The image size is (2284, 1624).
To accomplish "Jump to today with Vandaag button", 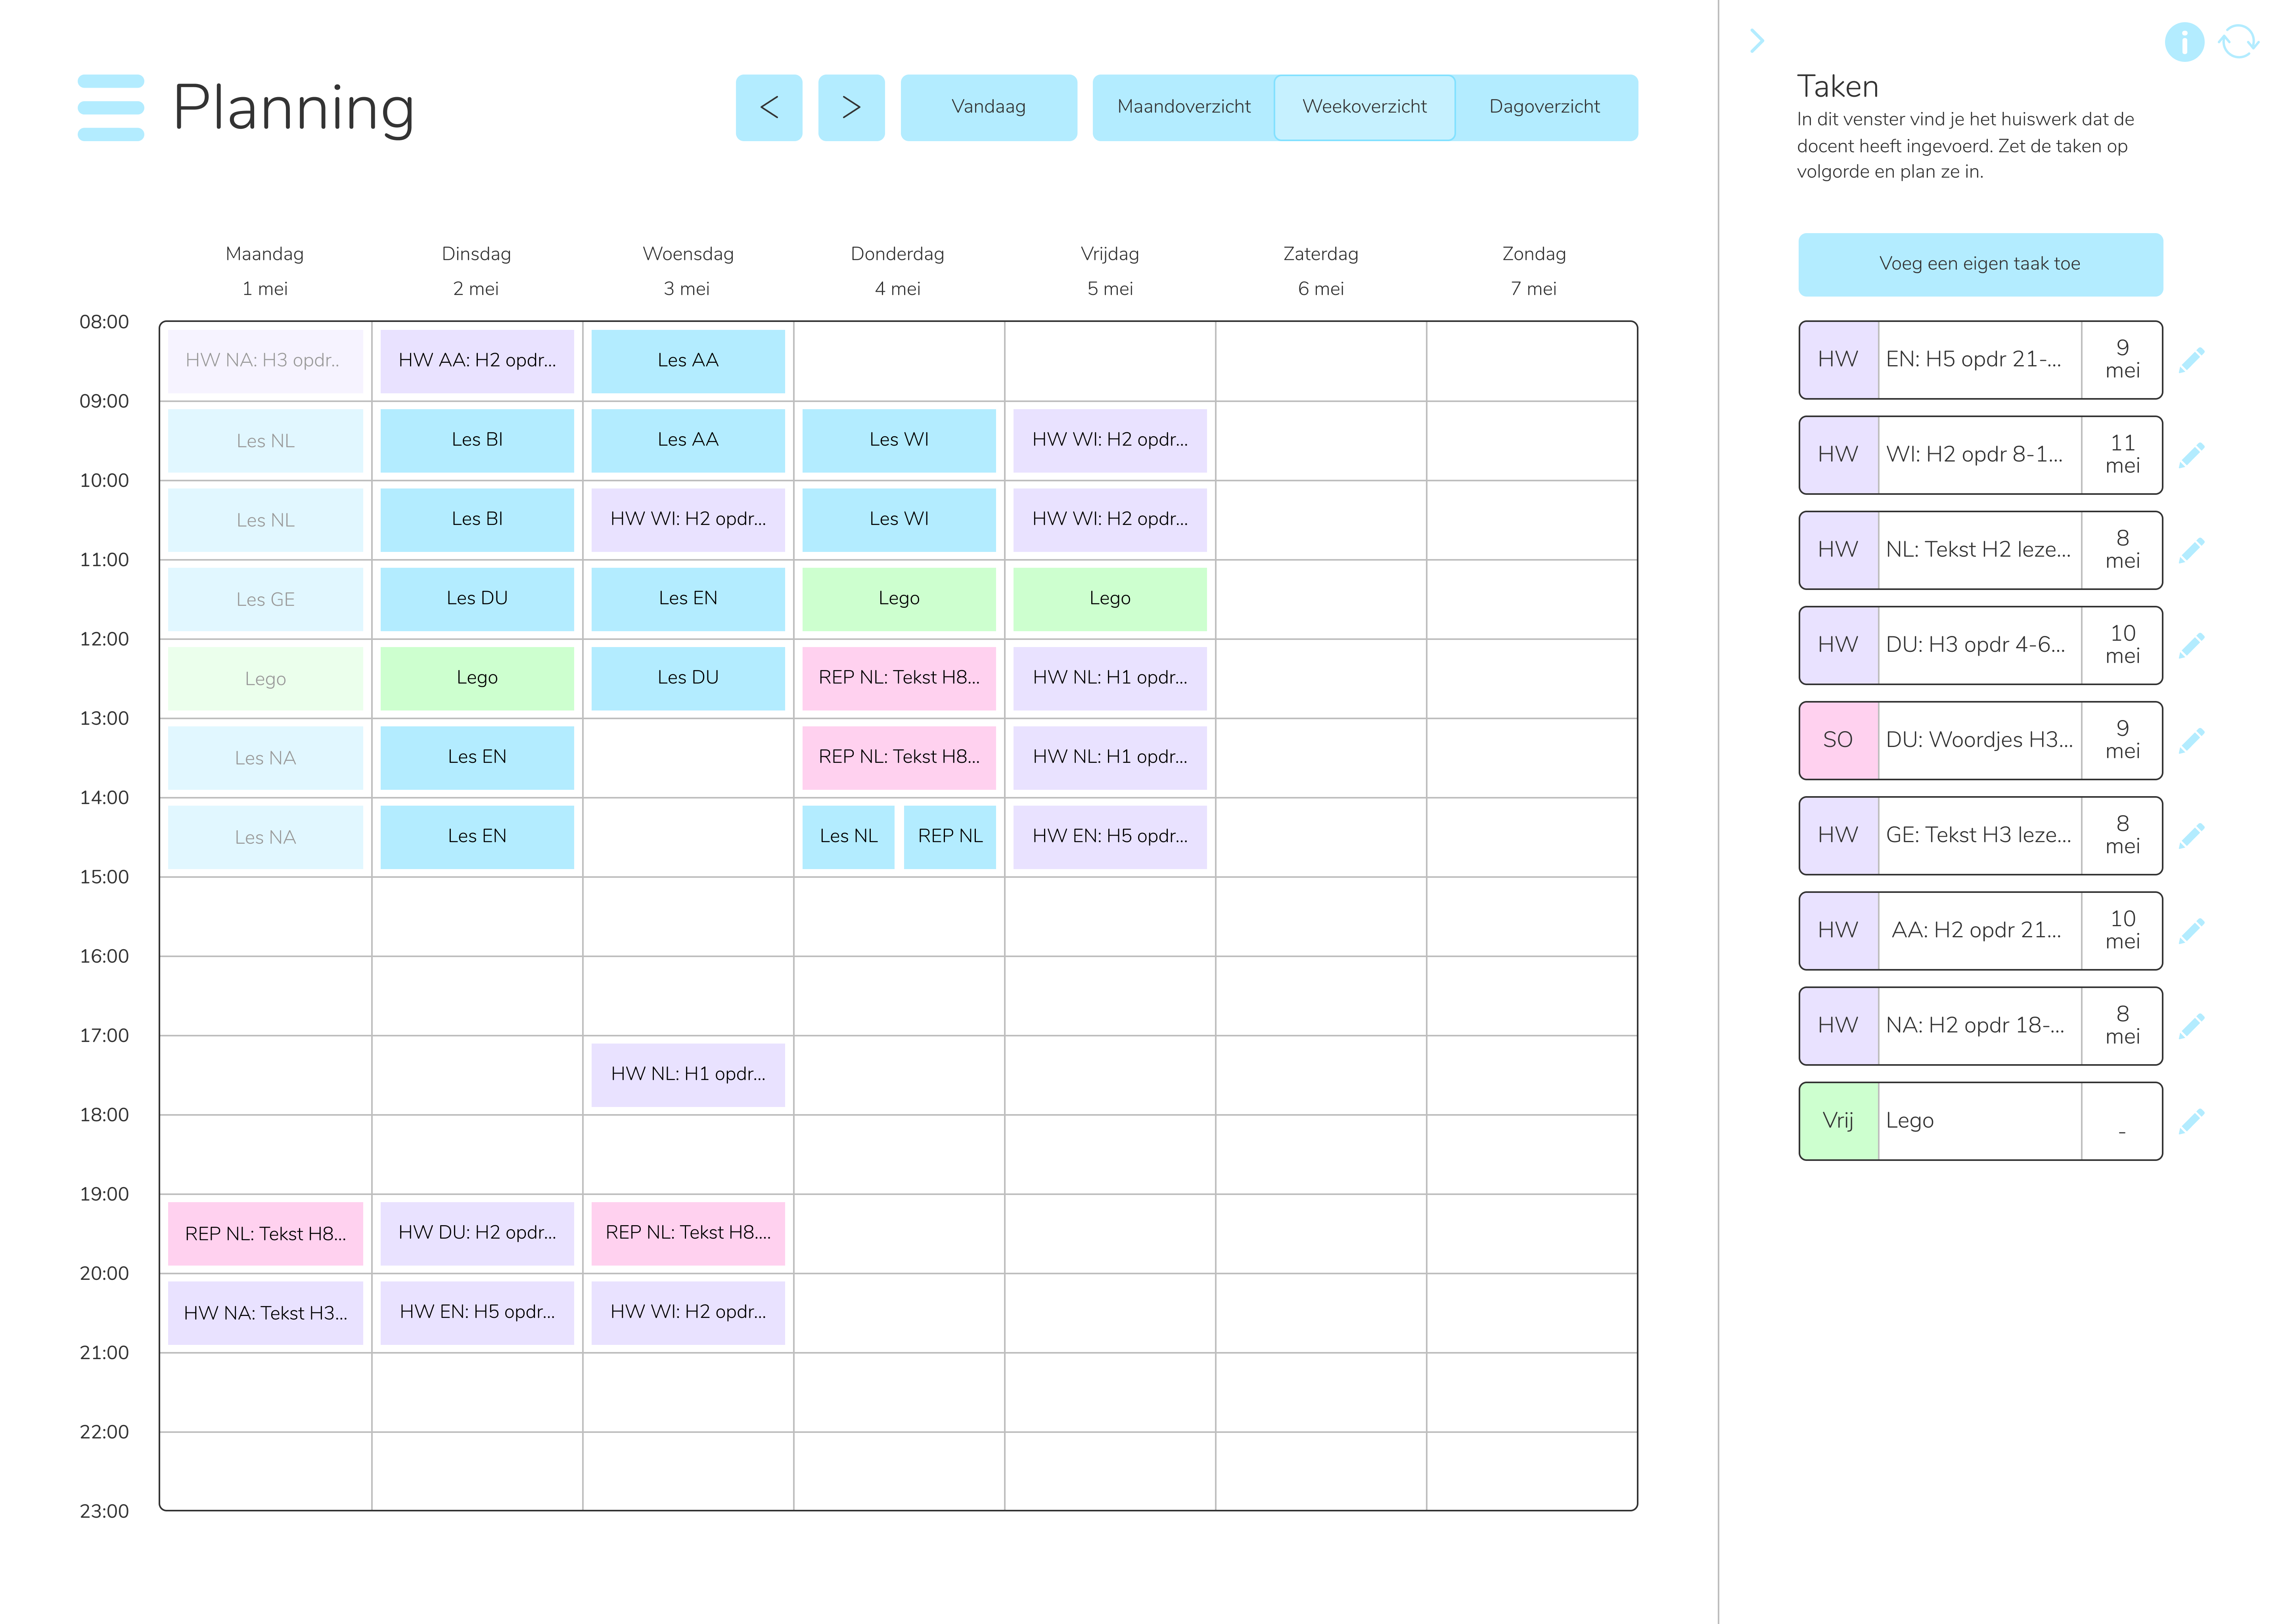I will [988, 107].
